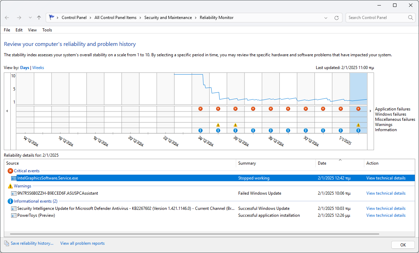Expand the address bar history dropdown
The width and height of the screenshot is (419, 253).
326,18
